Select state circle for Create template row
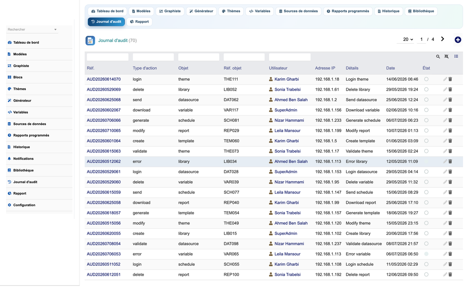Viewport: 468px width, 289px height. 426,141
